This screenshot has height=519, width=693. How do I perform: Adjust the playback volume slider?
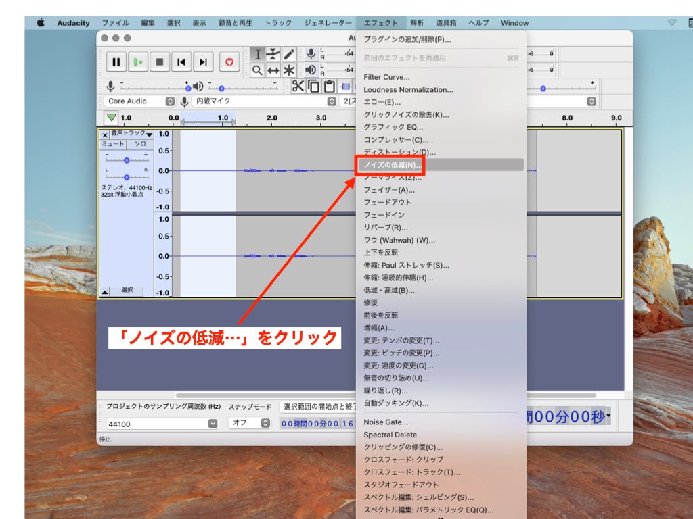pos(243,87)
